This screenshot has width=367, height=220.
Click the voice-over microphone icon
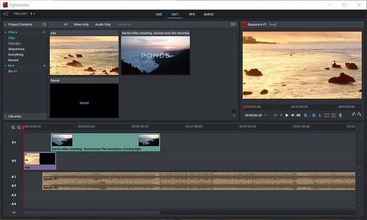tap(340, 115)
